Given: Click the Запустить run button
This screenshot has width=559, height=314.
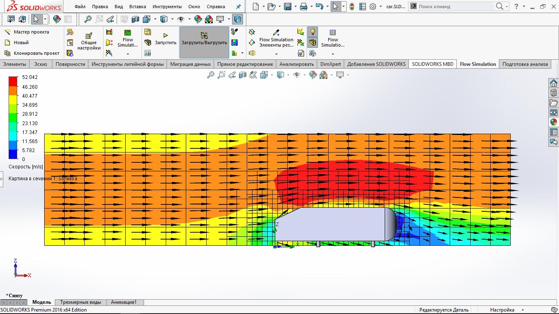Looking at the screenshot, I should 165,39.
